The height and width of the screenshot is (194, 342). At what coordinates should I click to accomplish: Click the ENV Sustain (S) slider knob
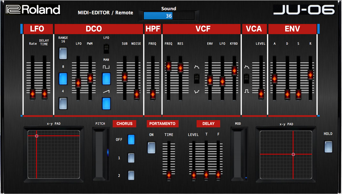299,94
